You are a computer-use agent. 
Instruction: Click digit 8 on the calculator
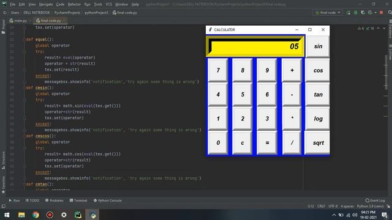pyautogui.click(x=243, y=70)
